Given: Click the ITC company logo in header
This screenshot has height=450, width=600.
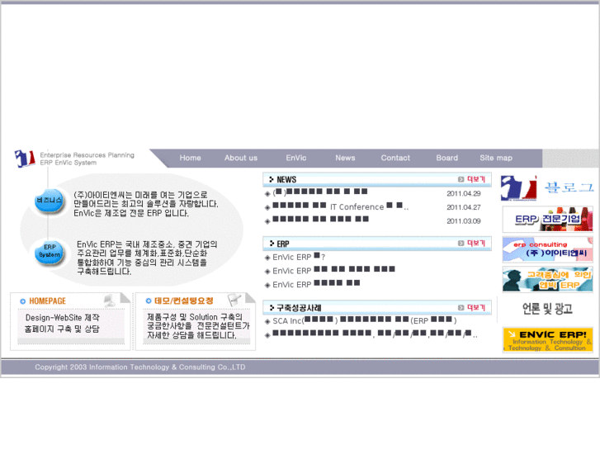Looking at the screenshot, I should click(x=25, y=159).
